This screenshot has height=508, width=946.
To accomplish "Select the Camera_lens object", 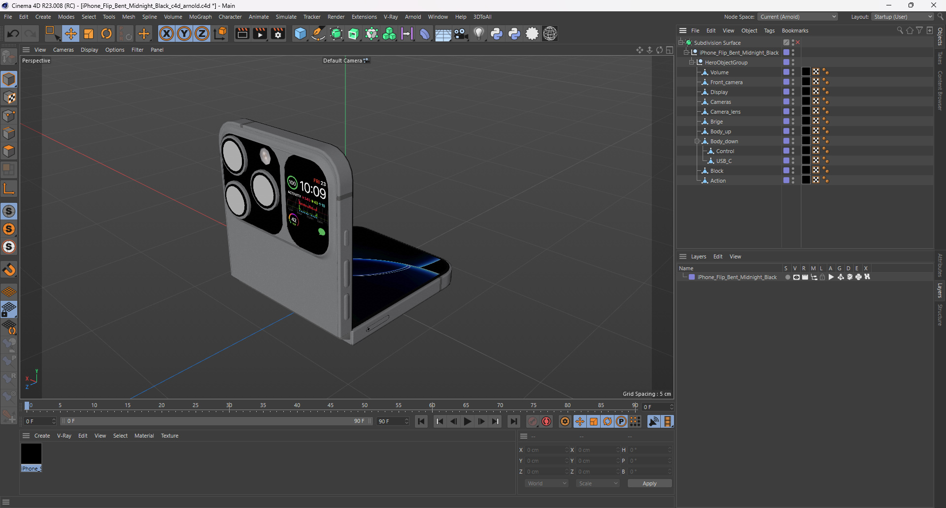I will point(725,112).
